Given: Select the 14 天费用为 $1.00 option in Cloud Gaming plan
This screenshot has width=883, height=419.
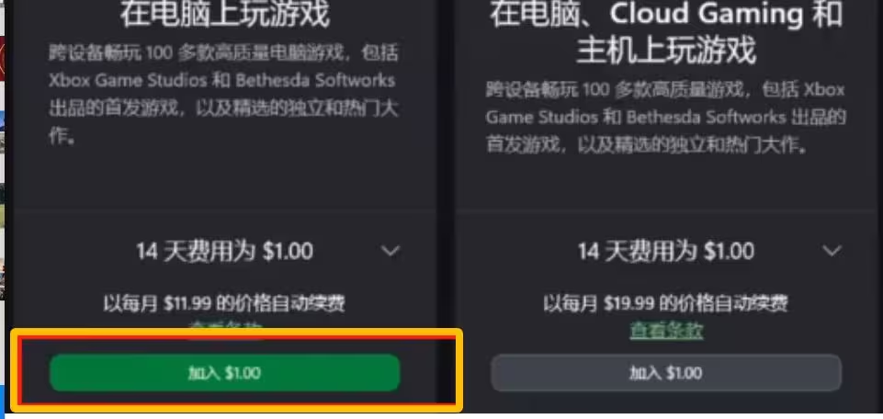Looking at the screenshot, I should tap(666, 251).
